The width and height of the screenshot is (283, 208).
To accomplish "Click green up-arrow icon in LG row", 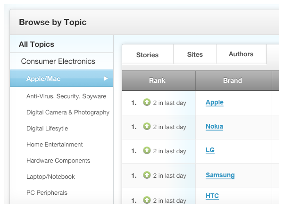I will (147, 151).
